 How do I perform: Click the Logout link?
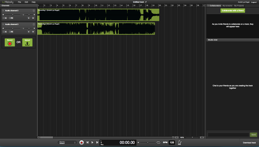click(254, 2)
